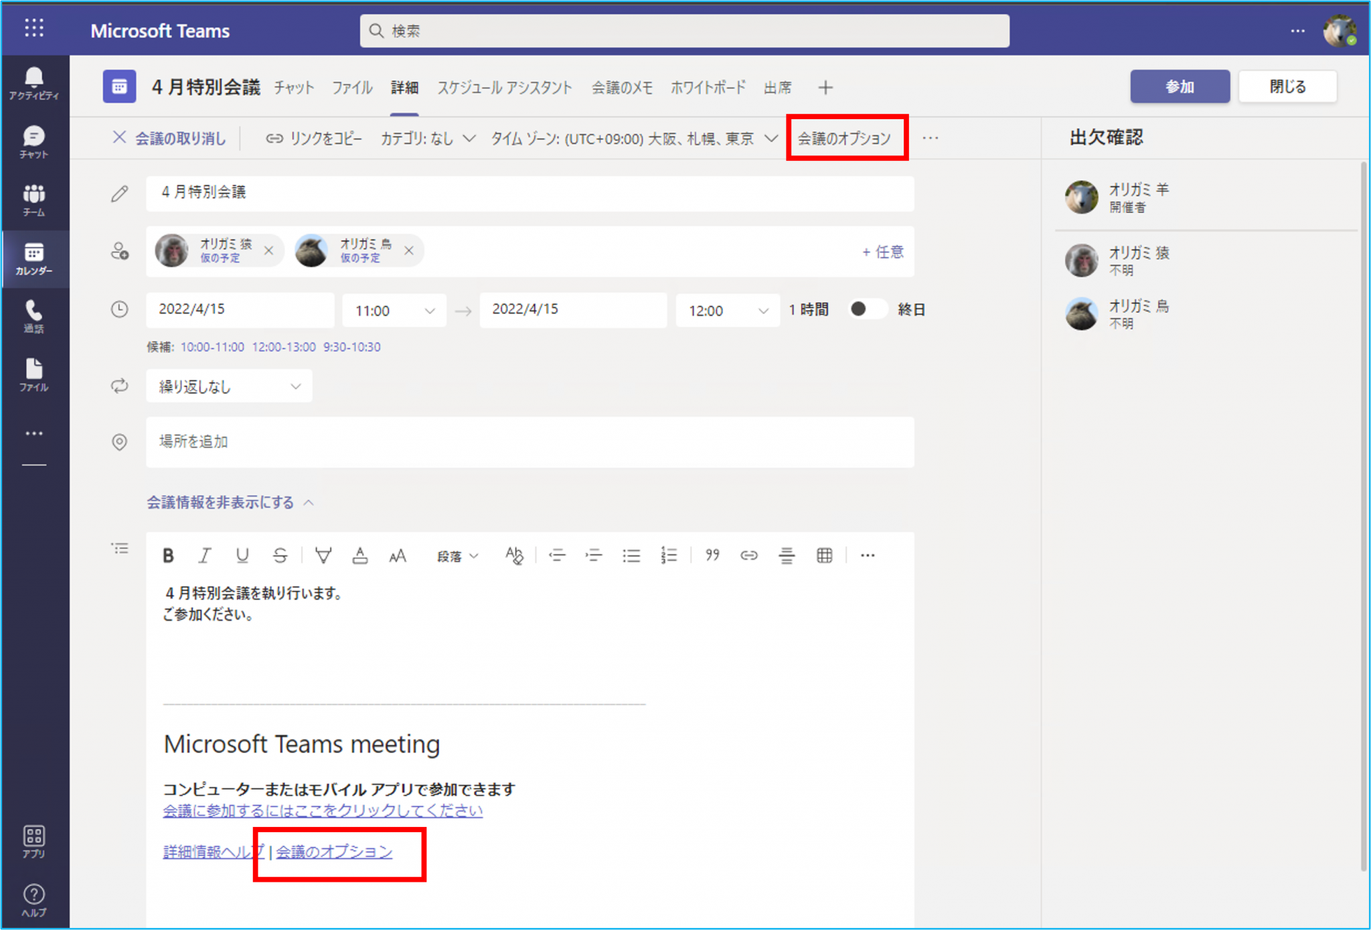The height and width of the screenshot is (930, 1371).
Task: Toggle the all-day (終日) switch
Action: point(867,309)
